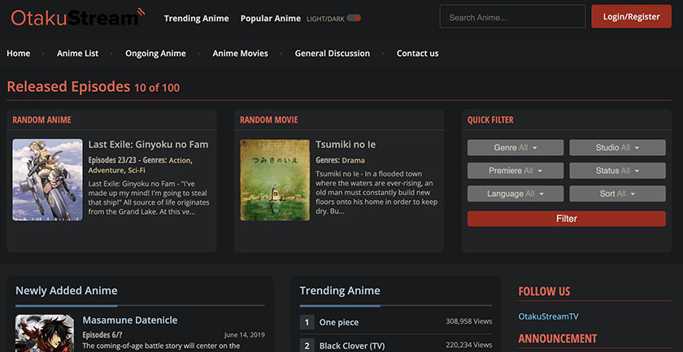Click the Search Anime input field
The image size is (683, 352).
pyautogui.click(x=512, y=16)
